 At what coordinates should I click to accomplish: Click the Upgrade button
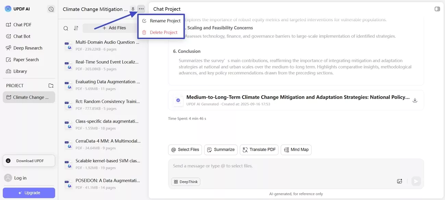pos(29,193)
